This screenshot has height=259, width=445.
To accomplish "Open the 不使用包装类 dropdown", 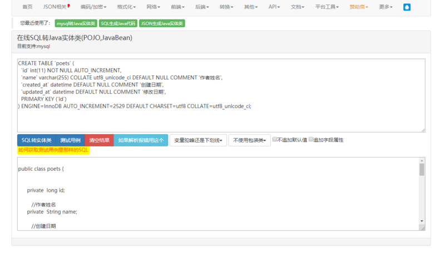I will pyautogui.click(x=249, y=140).
